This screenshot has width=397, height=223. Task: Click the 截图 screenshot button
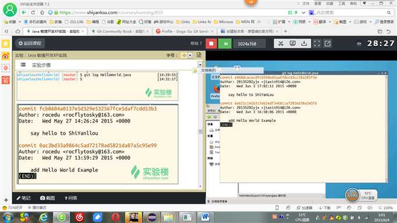click(48, 198)
